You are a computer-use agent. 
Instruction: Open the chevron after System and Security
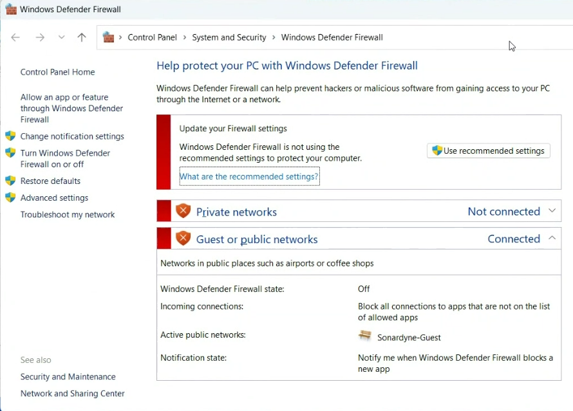point(274,37)
